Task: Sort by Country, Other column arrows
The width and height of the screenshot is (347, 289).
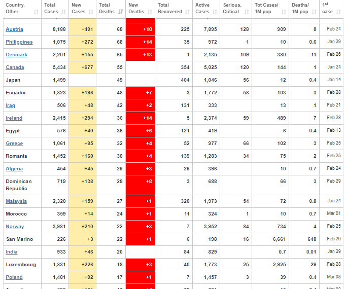Action: pos(37,12)
